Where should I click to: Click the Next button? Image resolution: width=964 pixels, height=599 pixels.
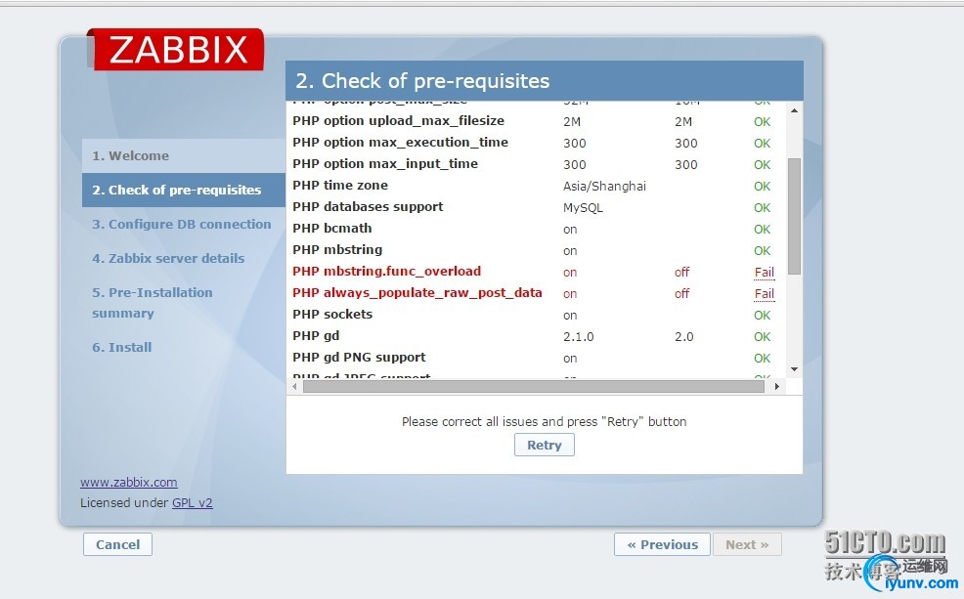(x=747, y=544)
